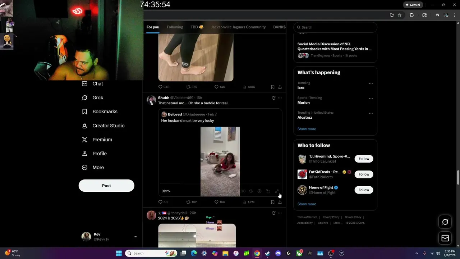Reply to the post with 948 comments
Viewport: 460px width, 259px height.
click(x=164, y=87)
